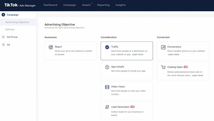Choose the Conversions objective
This screenshot has width=214, height=121.
pyautogui.click(x=183, y=51)
